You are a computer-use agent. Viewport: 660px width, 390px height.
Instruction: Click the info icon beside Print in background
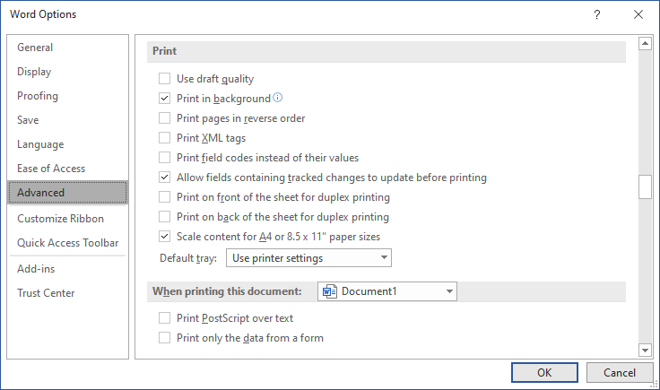[278, 98]
